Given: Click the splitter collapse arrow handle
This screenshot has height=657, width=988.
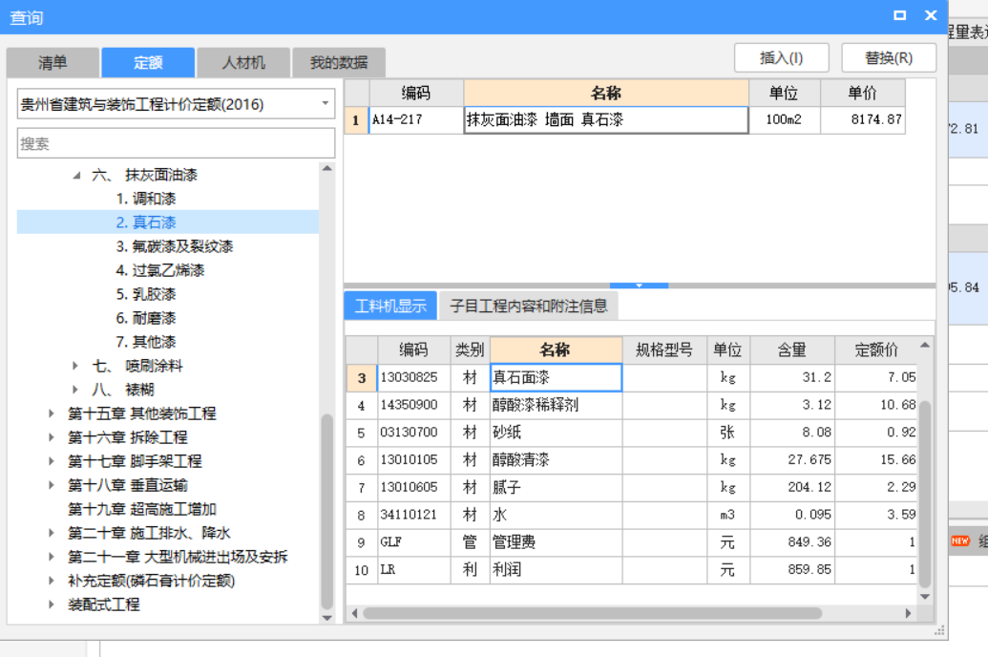Looking at the screenshot, I should pyautogui.click(x=639, y=286).
